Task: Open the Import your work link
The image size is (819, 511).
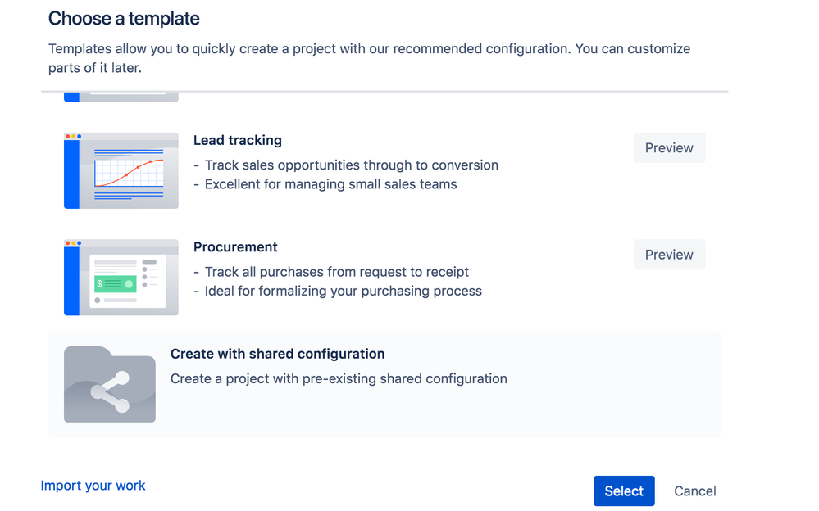Action: coord(93,486)
